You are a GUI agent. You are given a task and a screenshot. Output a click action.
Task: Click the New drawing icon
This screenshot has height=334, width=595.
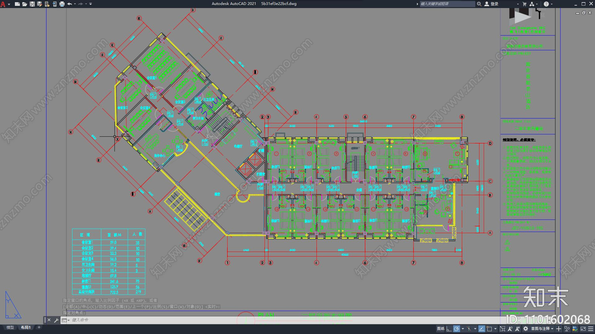(x=17, y=4)
